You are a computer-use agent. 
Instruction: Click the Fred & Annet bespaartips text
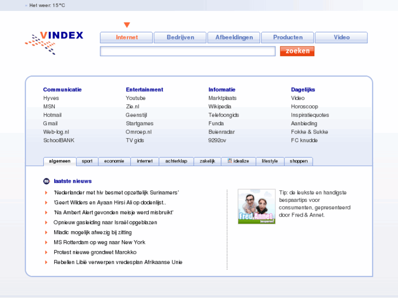[x=314, y=204]
